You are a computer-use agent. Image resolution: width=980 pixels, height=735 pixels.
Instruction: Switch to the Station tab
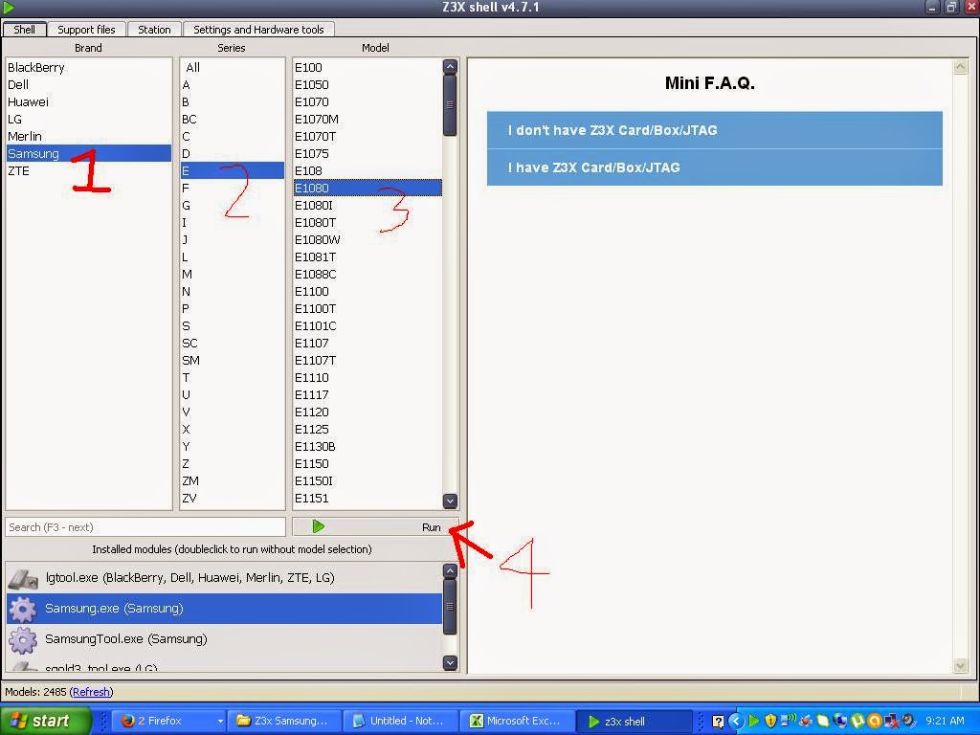pyautogui.click(x=153, y=29)
